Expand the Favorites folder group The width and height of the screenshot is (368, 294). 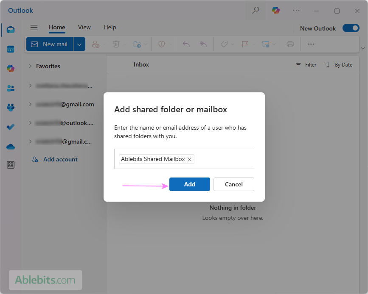[30, 66]
